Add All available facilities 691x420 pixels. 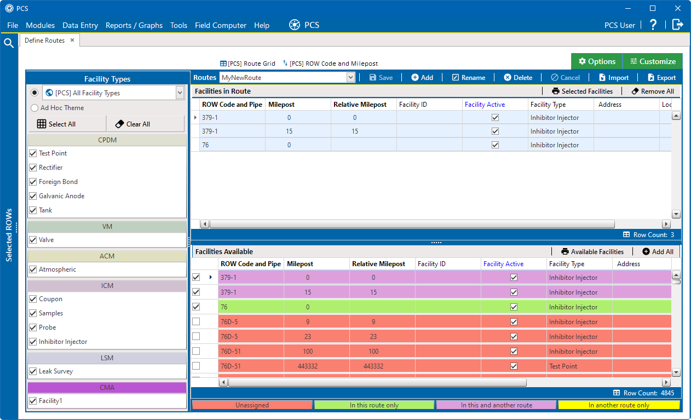658,251
